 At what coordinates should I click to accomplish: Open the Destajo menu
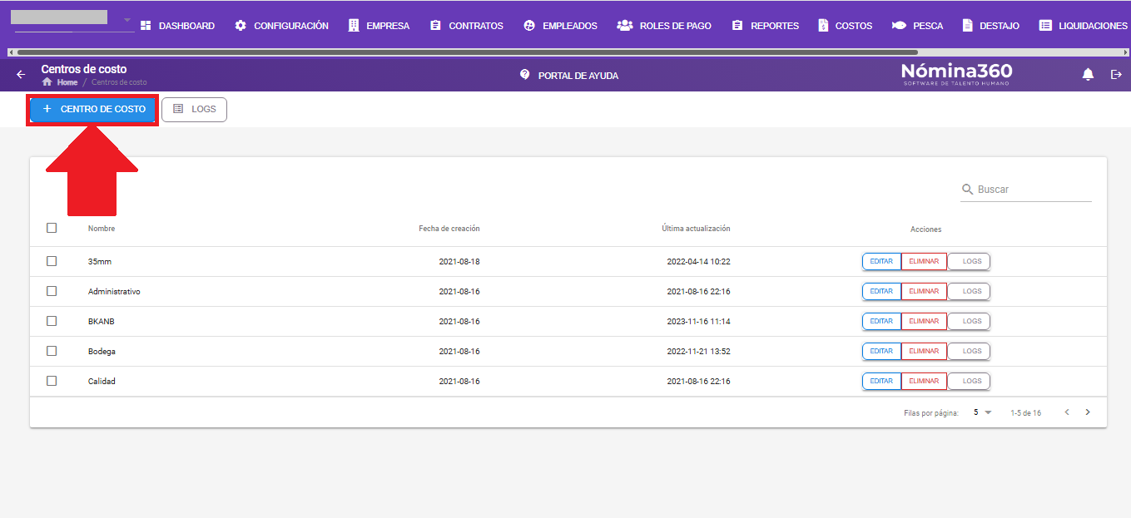(x=990, y=26)
